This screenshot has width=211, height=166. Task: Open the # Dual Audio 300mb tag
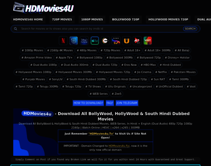(75, 65)
